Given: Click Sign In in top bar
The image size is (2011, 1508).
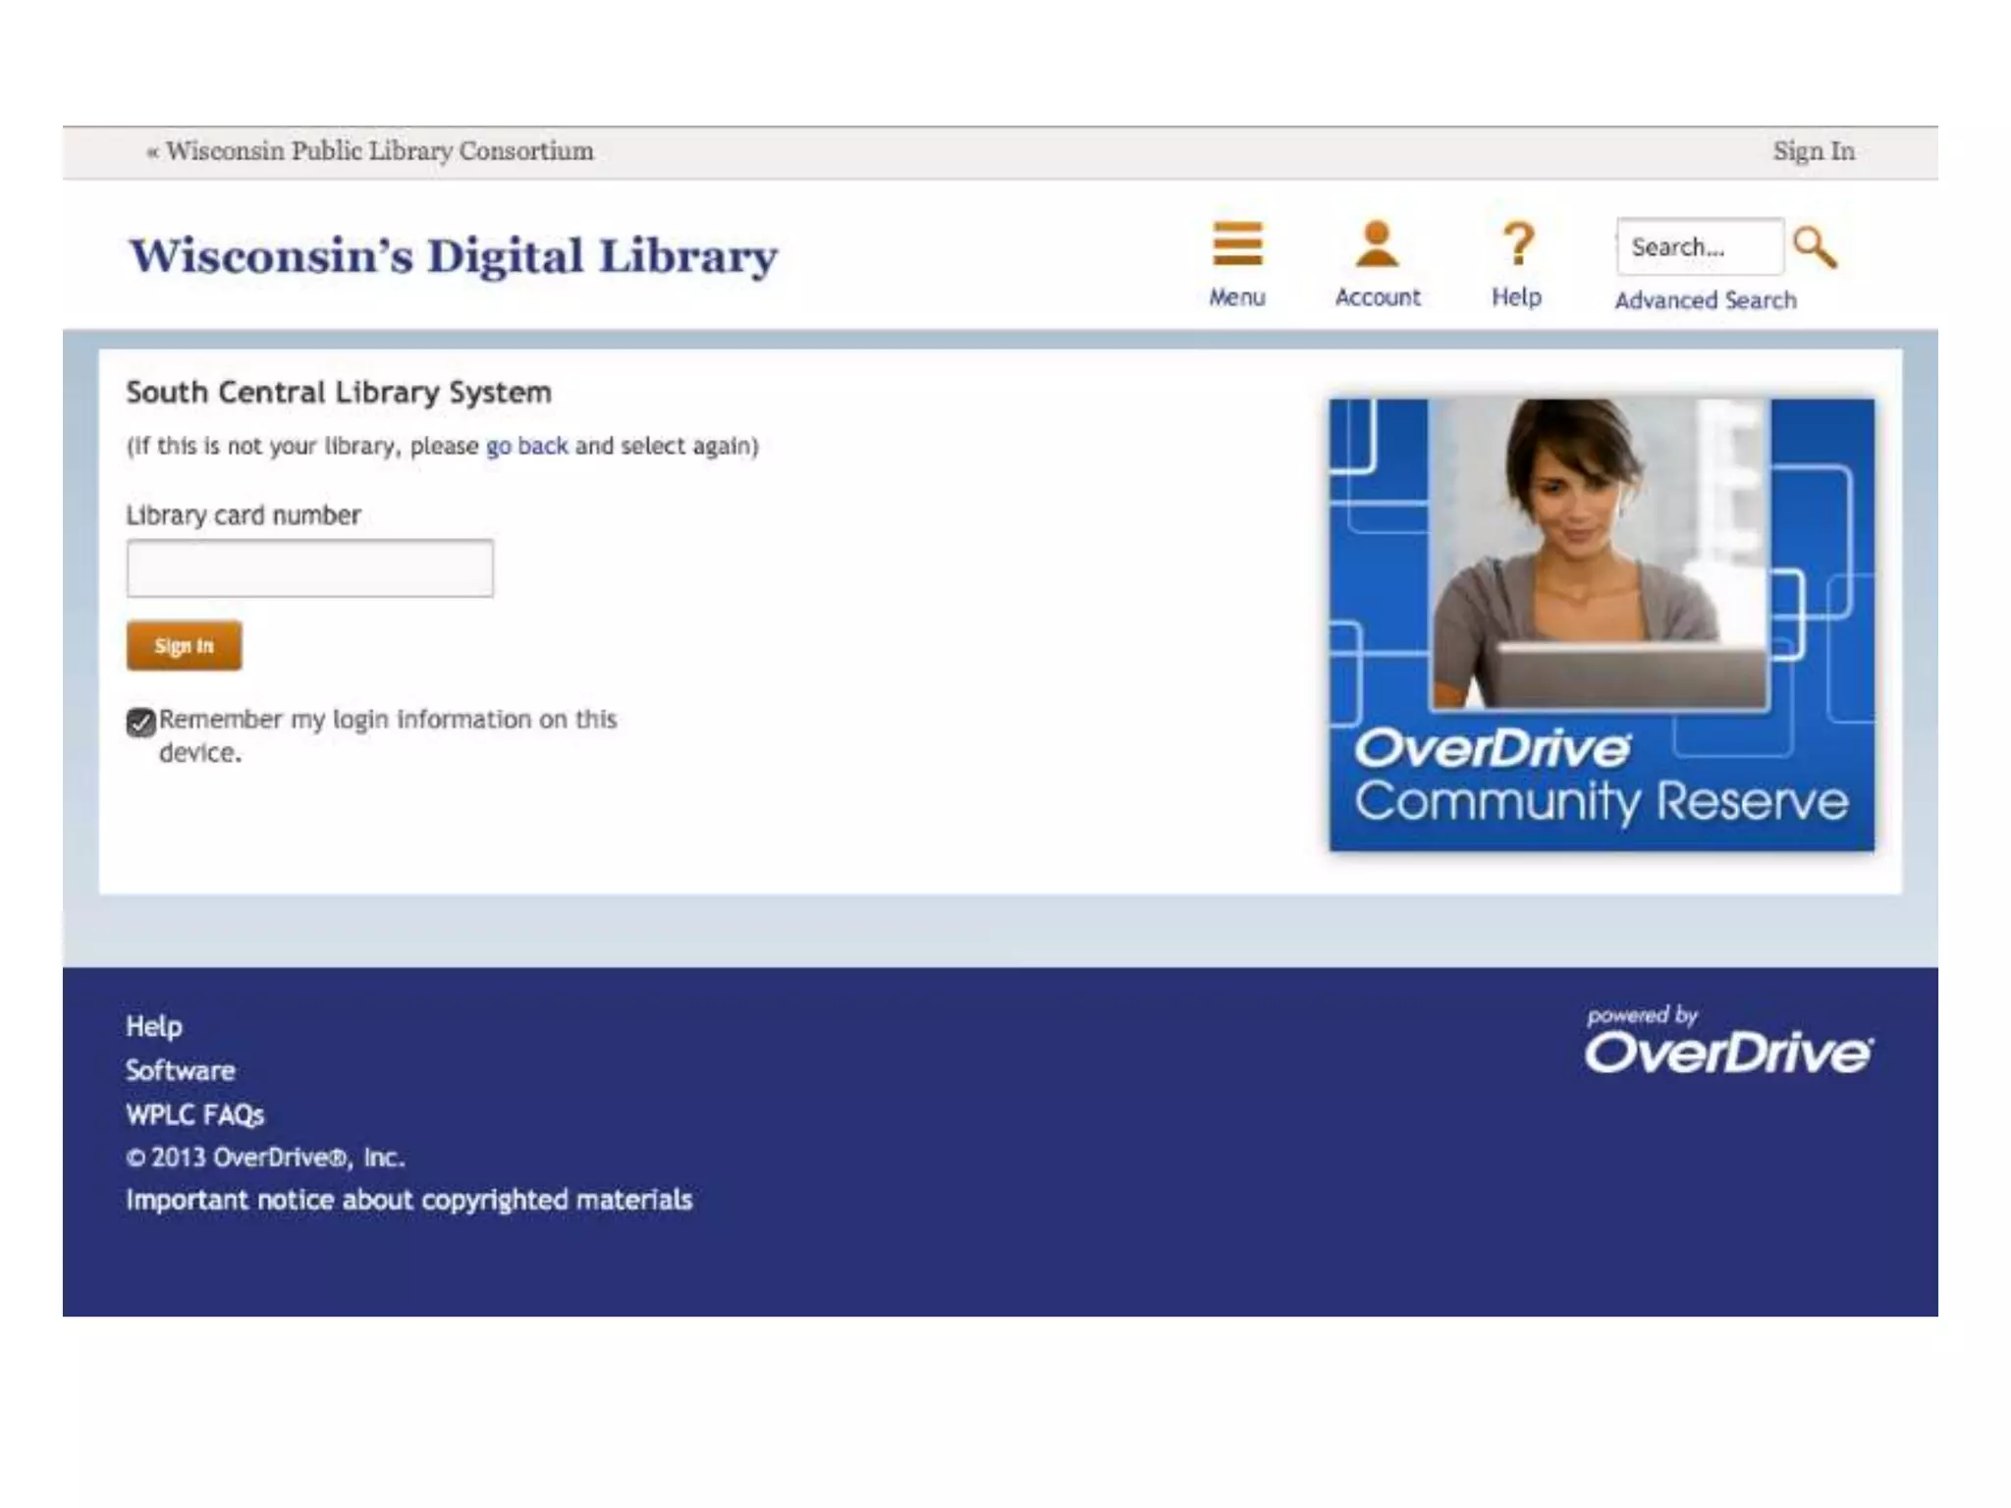Looking at the screenshot, I should 1813,151.
